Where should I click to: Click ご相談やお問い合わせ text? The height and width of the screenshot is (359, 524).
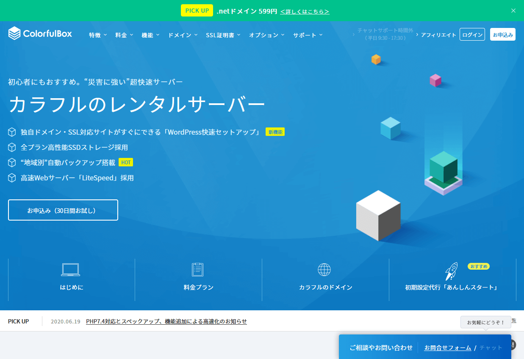click(381, 348)
